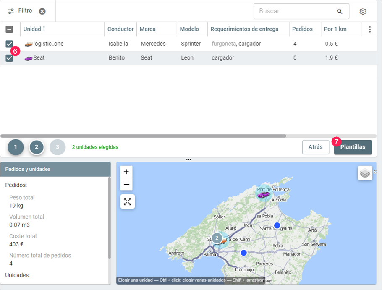Uncheck the logistic_one unit checkbox
Viewport: 382px width, 290px height.
click(9, 44)
